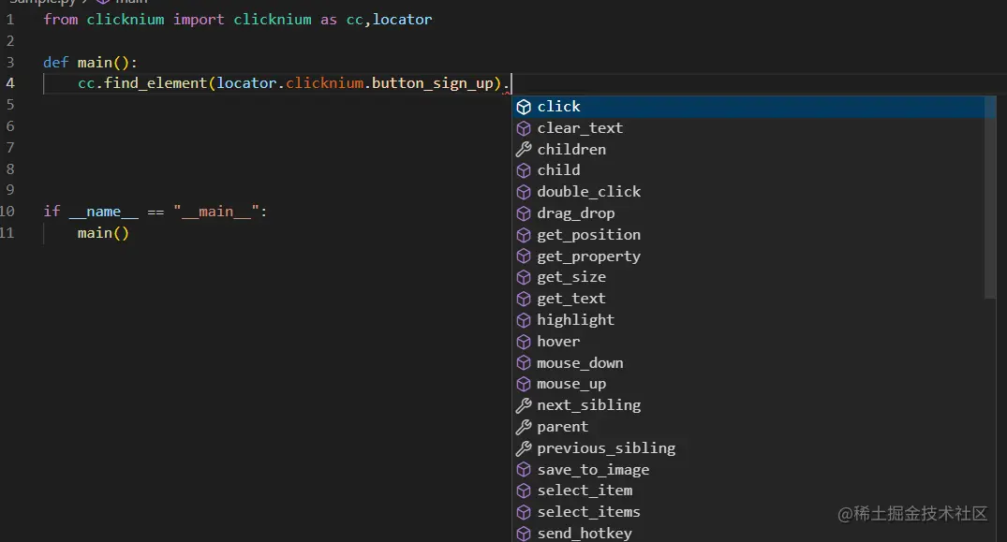Click the wrench icon beside next_sibling
Screen dimensions: 1007x542
coord(523,404)
